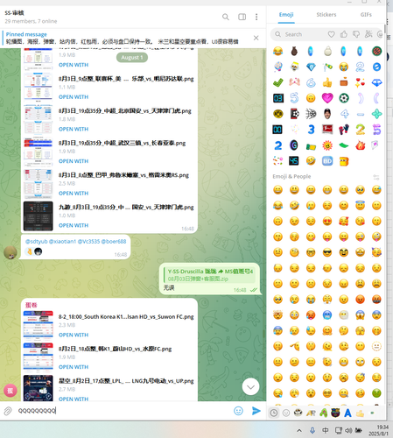Open 8月2日_18点整 韩K1 file via OPEN WITH
The image size is (393, 438).
(74, 367)
